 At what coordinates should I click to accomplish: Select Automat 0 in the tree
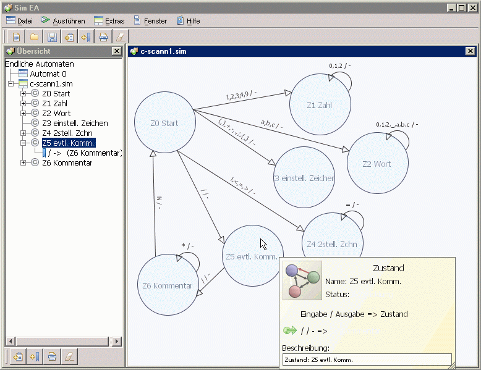[x=48, y=74]
